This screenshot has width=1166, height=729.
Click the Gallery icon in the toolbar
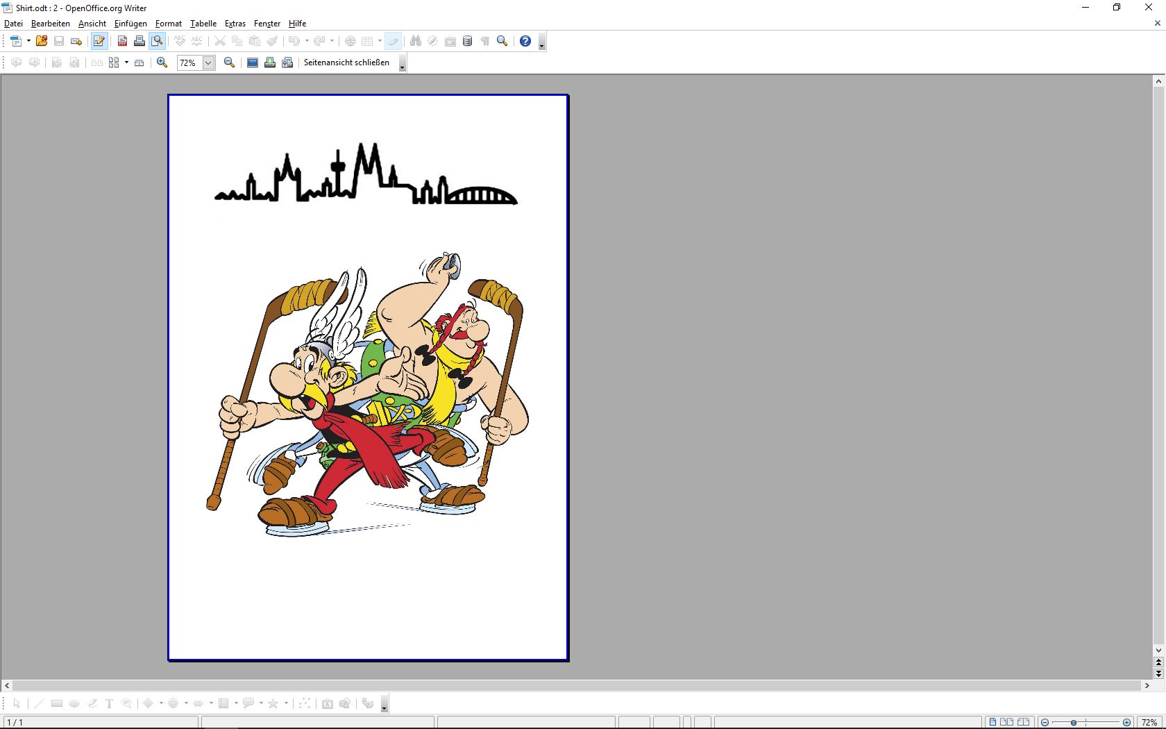(448, 42)
